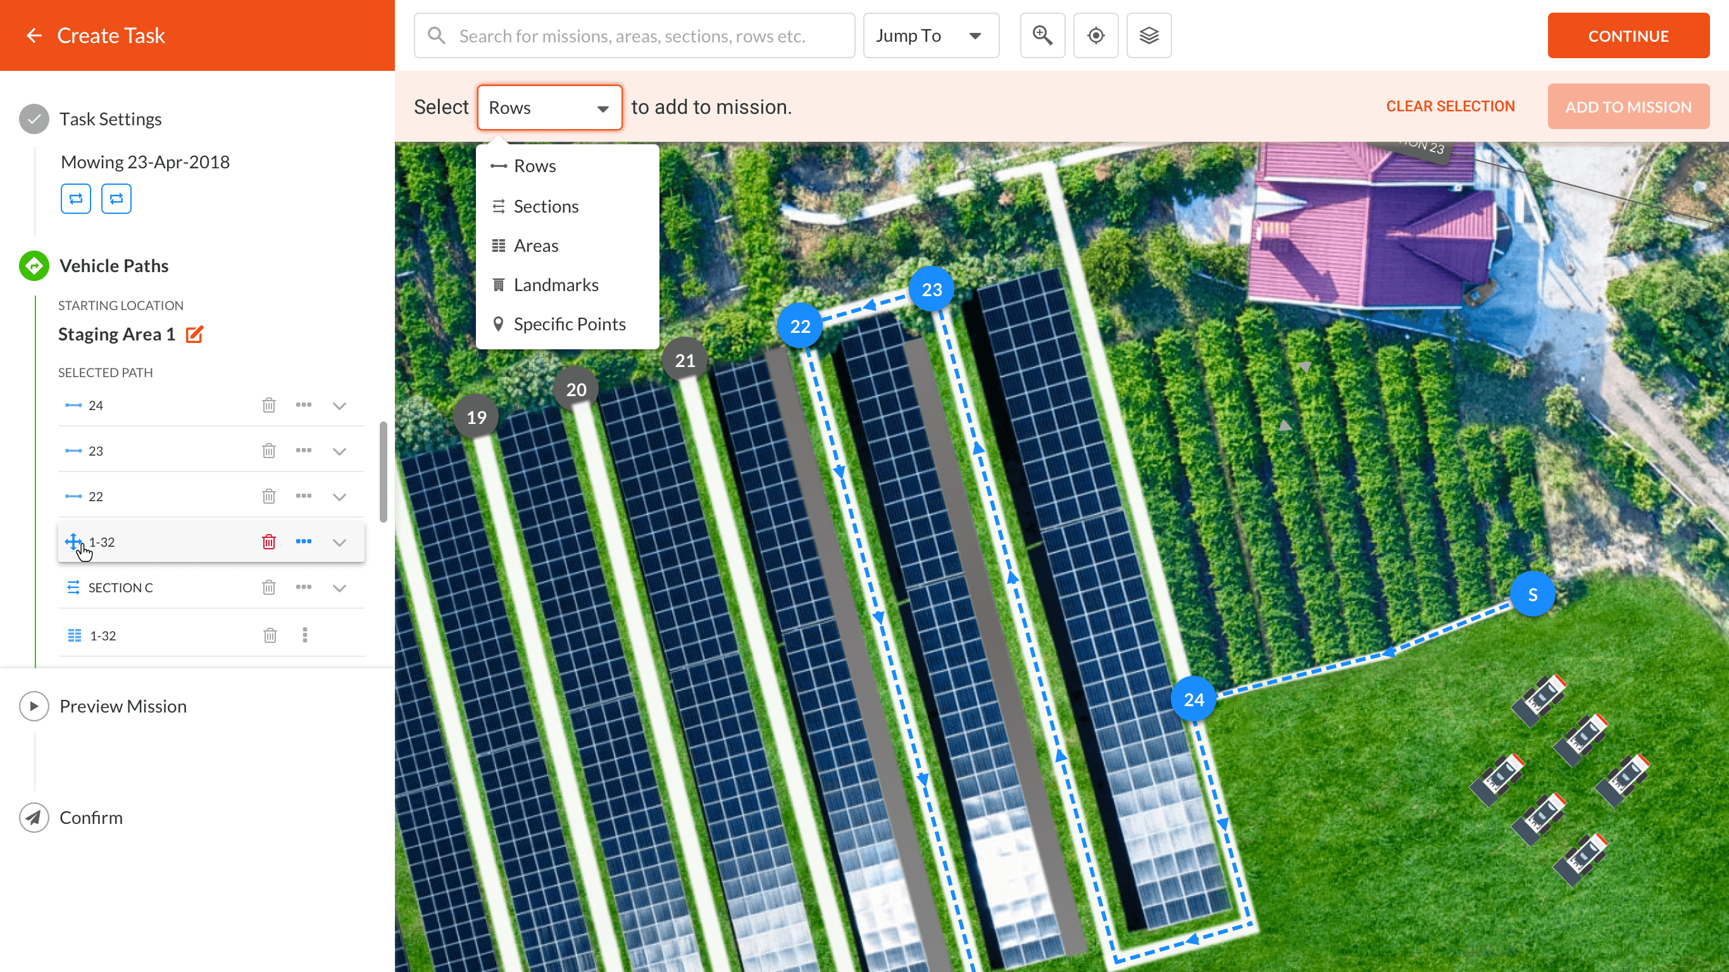Click Preview Mission play circle
This screenshot has height=972, width=1729.
click(x=34, y=706)
